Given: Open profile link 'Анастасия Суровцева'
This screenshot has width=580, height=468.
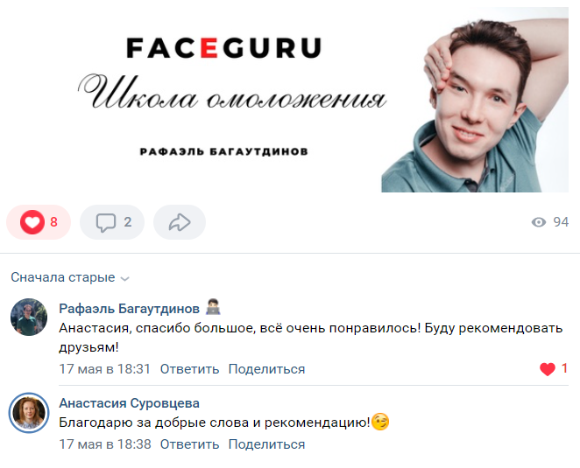Looking at the screenshot, I should pos(129,403).
